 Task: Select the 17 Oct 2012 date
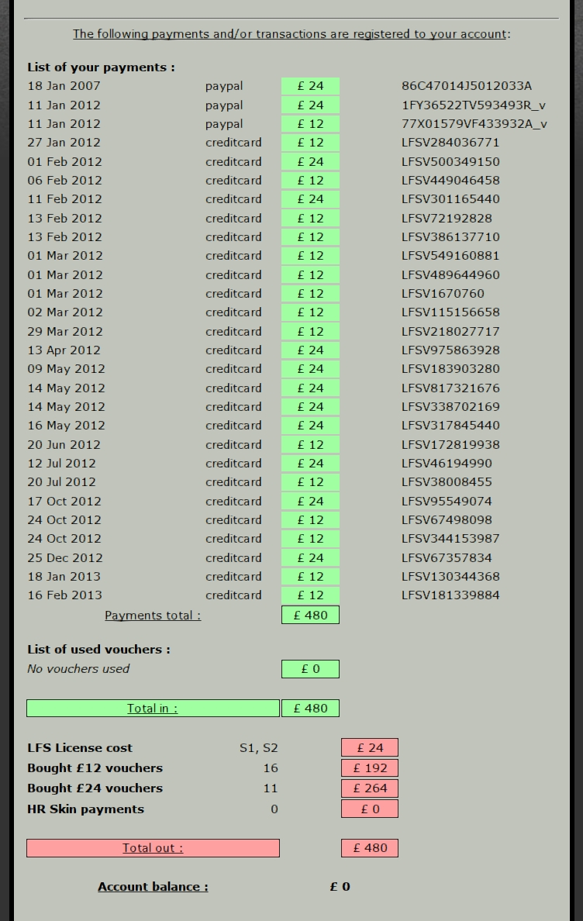[x=64, y=502]
